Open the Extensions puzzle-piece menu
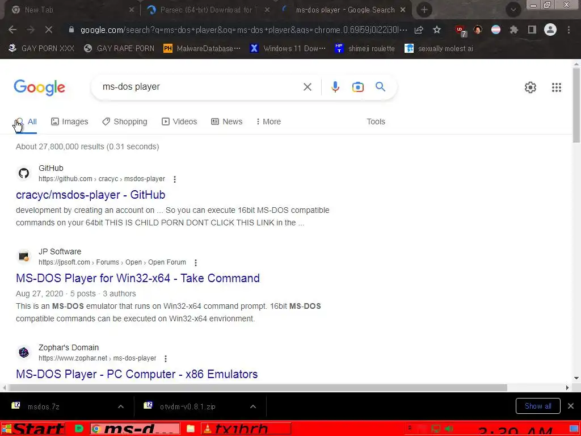 pyautogui.click(x=513, y=30)
